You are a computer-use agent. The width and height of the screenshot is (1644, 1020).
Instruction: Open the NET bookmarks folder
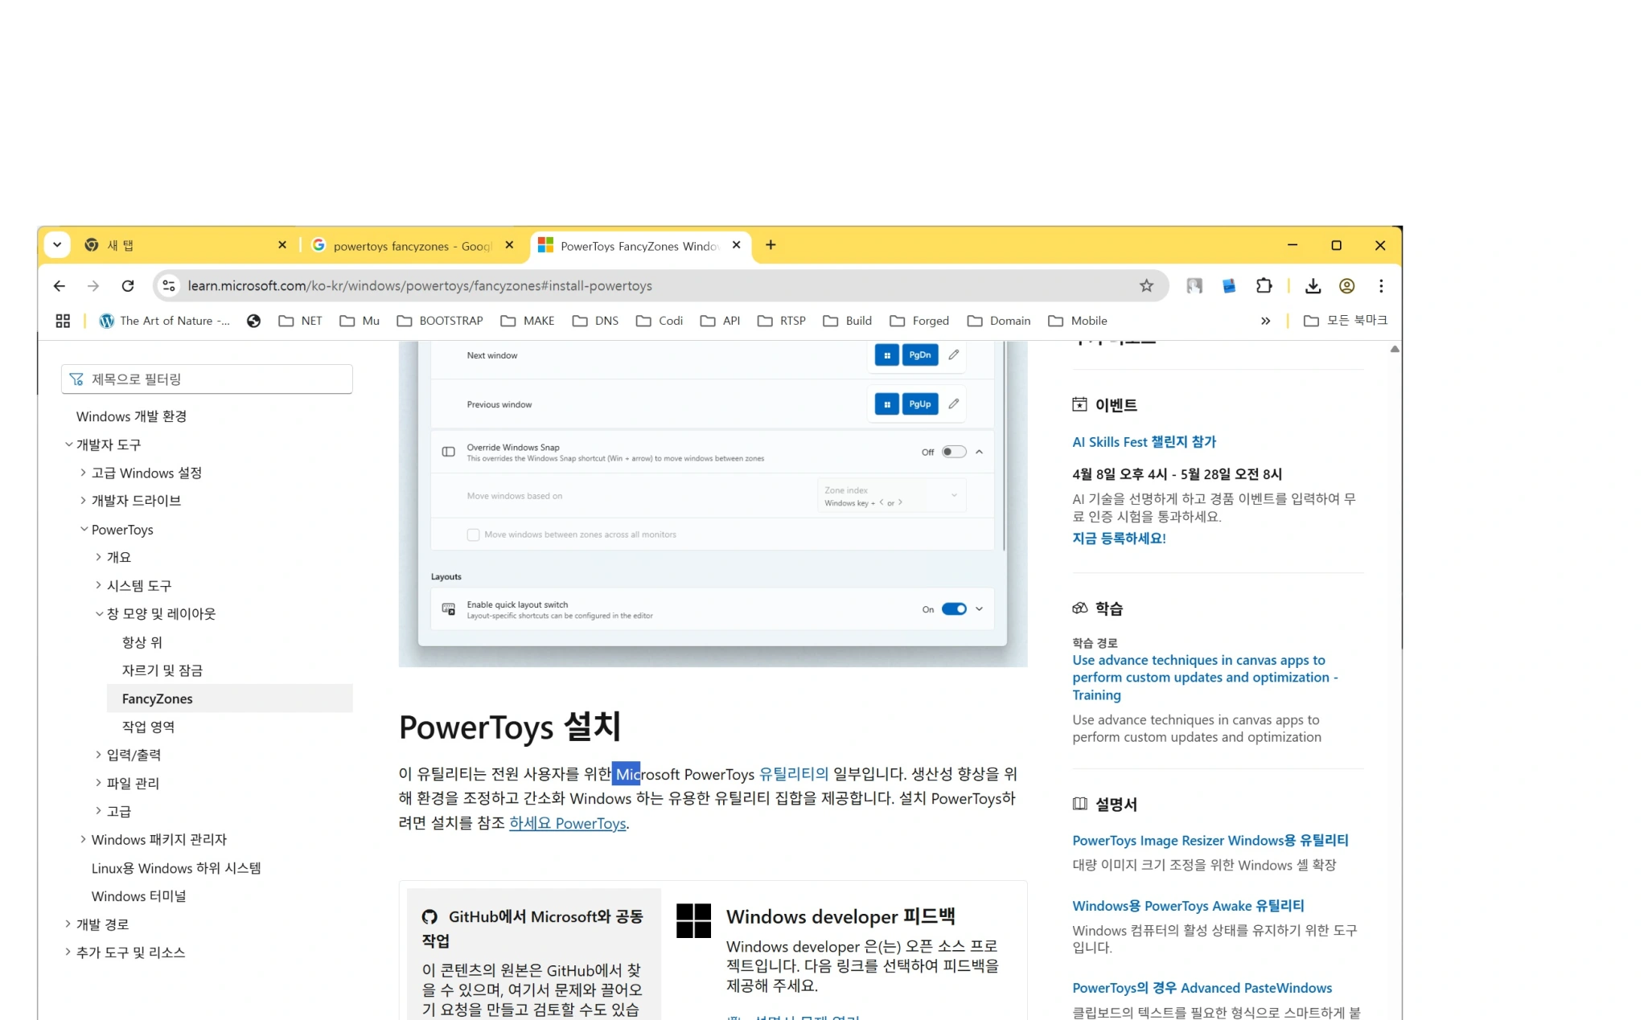pos(299,320)
